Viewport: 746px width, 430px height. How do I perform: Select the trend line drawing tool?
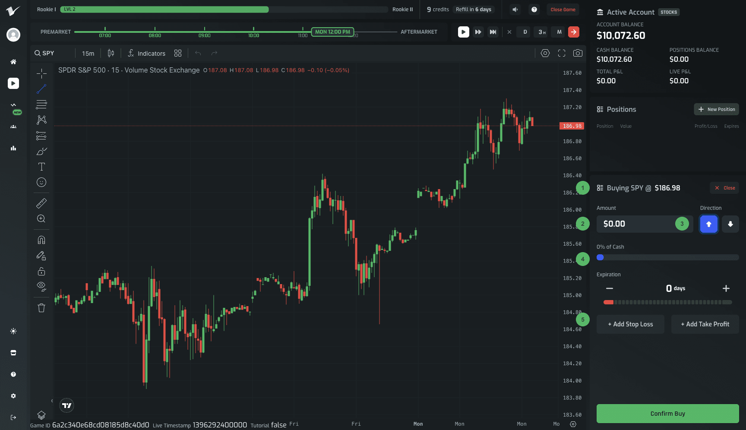(41, 89)
